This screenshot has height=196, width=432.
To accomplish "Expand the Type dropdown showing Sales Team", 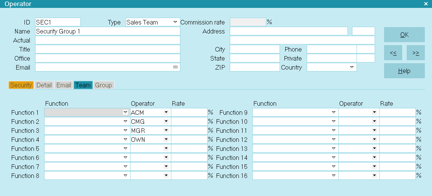I will [x=175, y=22].
